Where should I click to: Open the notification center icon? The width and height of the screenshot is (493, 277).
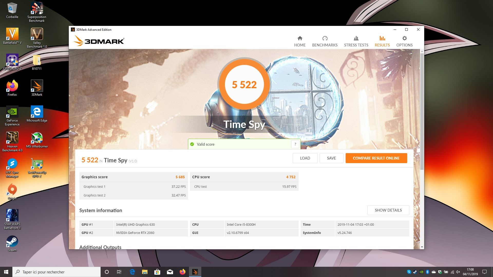point(484,272)
